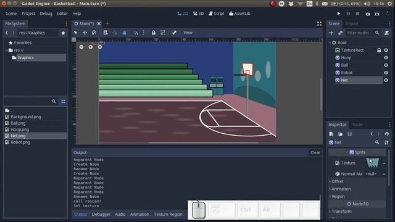Open the Texture property dropdown arrow
This screenshot has height=222, width=395.
click(x=384, y=163)
